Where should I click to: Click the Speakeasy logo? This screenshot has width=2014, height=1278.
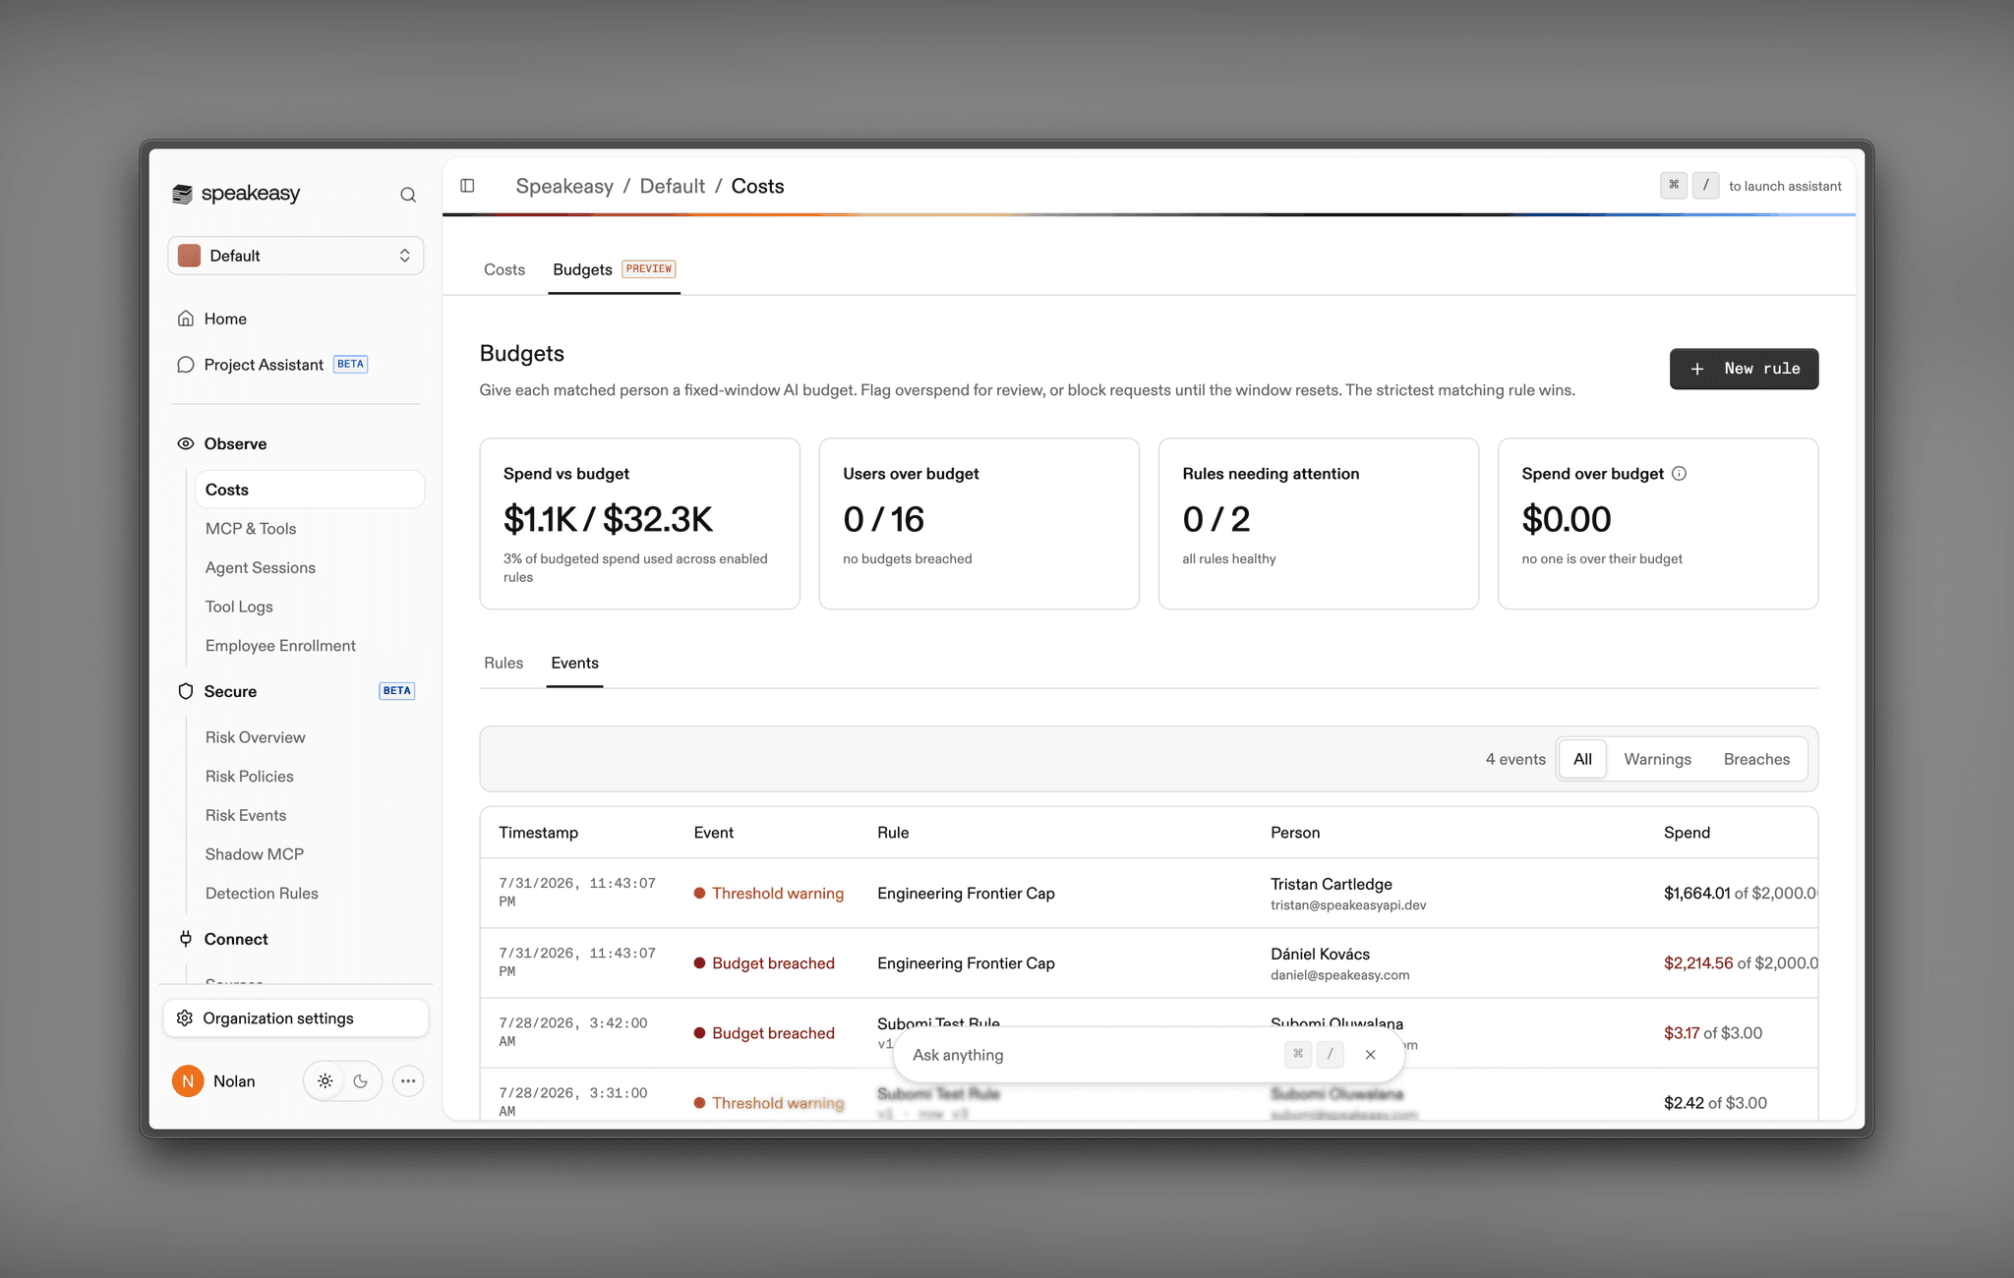coord(236,194)
